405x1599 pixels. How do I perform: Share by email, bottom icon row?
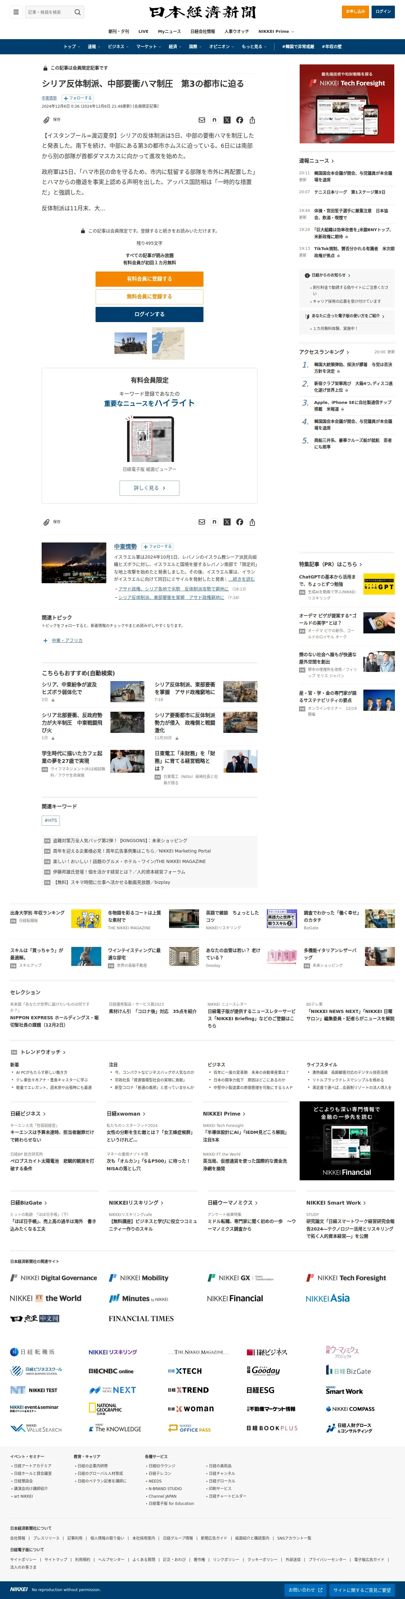click(202, 522)
